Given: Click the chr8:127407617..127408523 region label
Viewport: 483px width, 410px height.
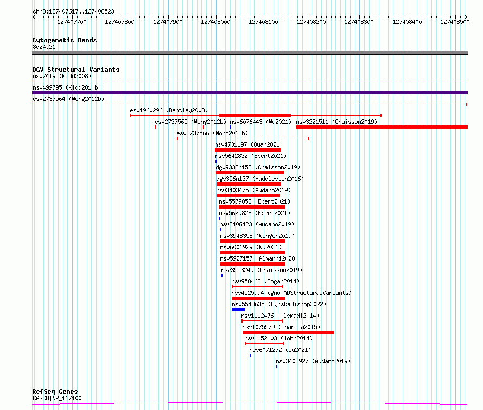Looking at the screenshot, I should [x=73, y=11].
